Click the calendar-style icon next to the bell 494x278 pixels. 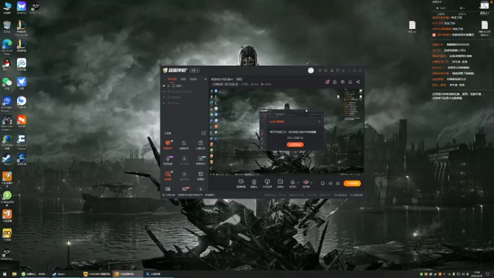pyautogui.click(x=343, y=82)
